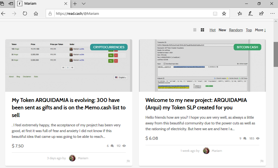Open comments icon with 9 comments
This screenshot has width=278, height=168.
coord(245,138)
